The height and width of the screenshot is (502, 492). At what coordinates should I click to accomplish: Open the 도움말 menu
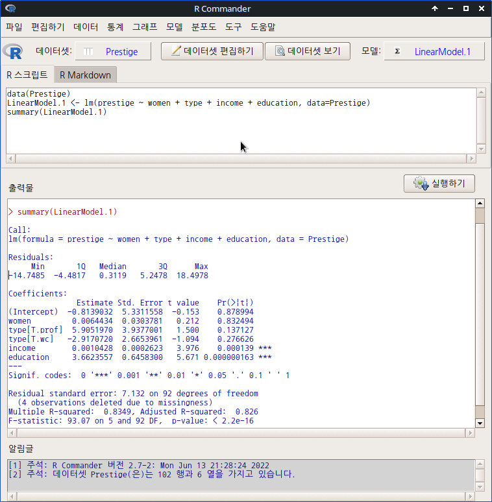tap(263, 27)
